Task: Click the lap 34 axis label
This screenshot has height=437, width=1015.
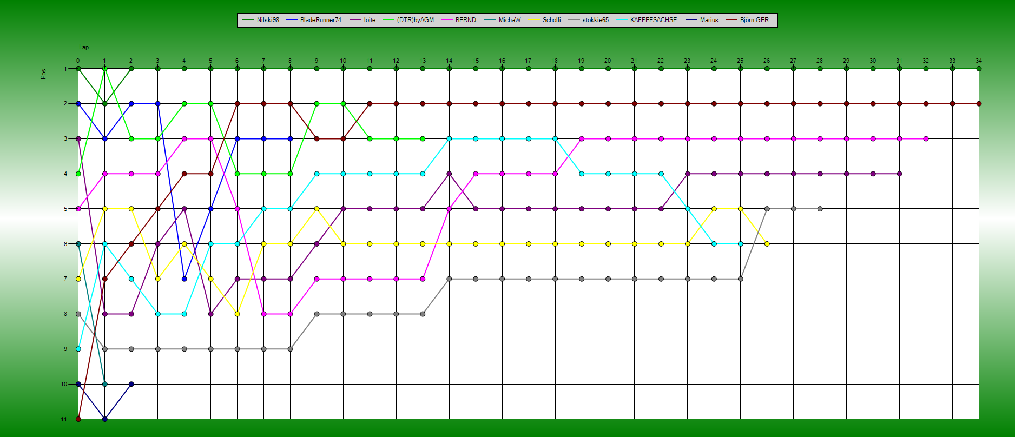Action: coord(979,61)
